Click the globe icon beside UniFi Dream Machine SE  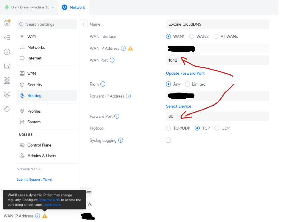[7, 7]
